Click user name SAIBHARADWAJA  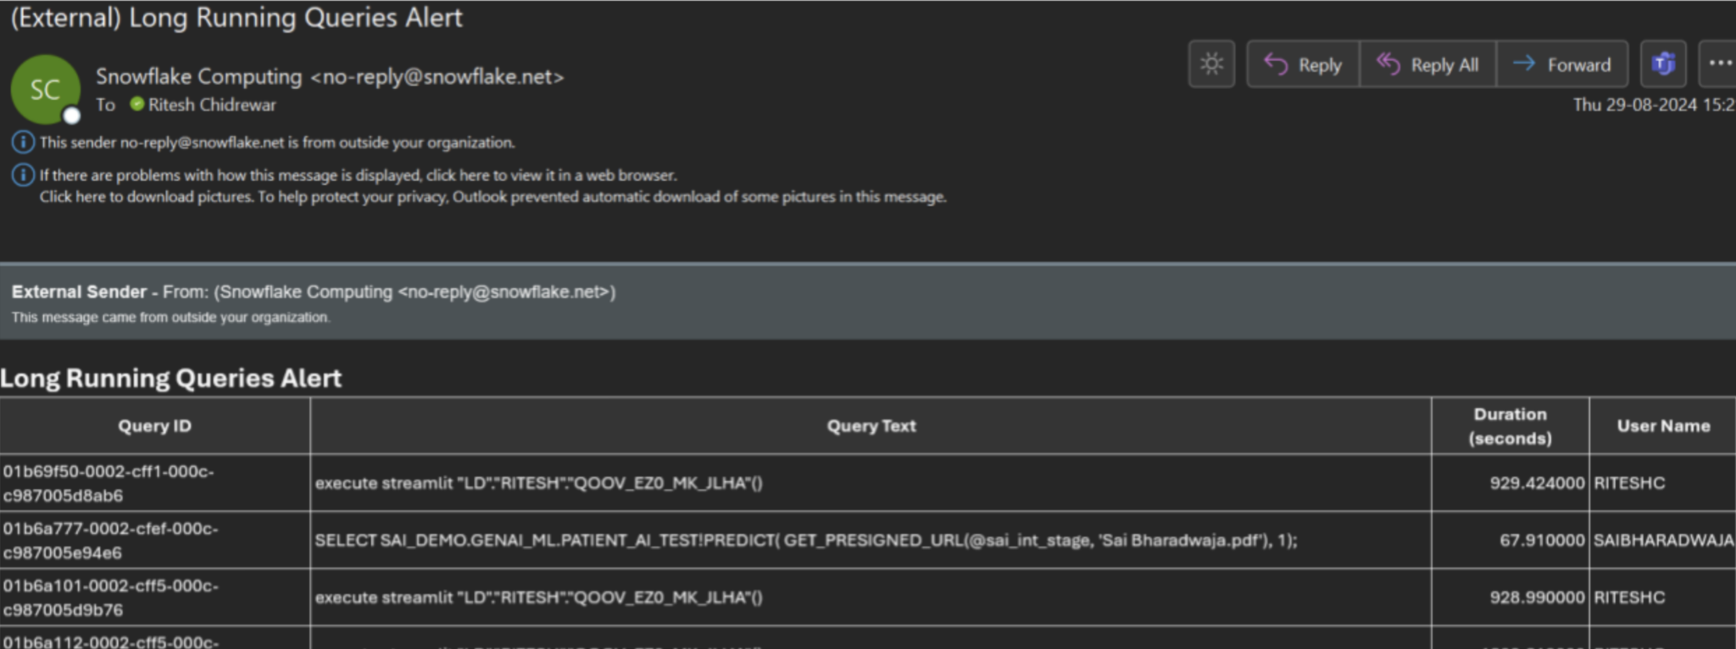point(1664,541)
